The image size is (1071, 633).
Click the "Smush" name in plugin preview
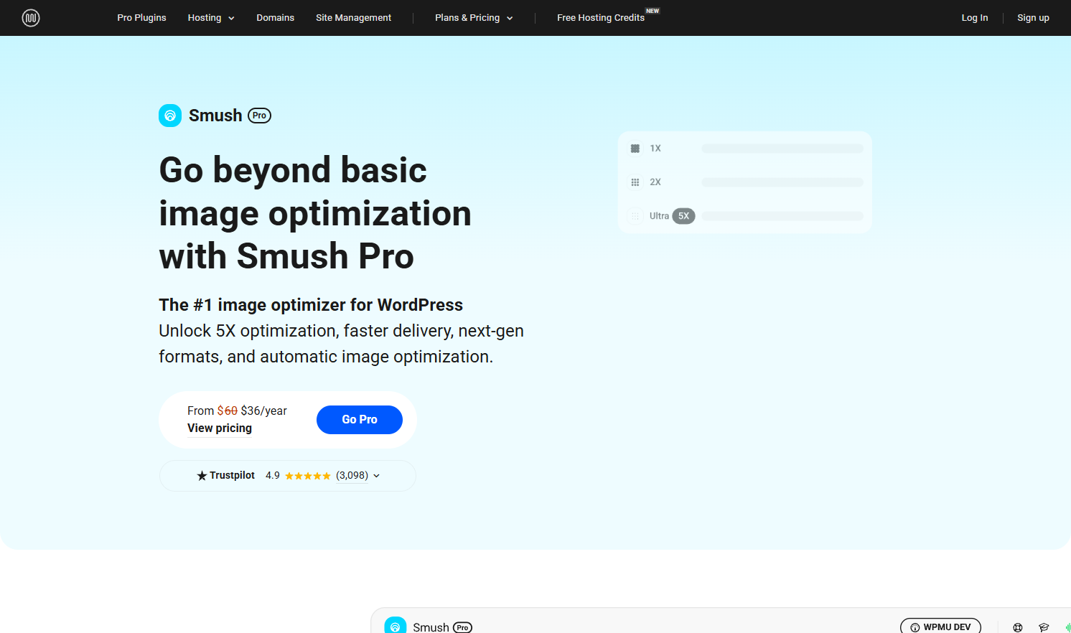pos(431,627)
